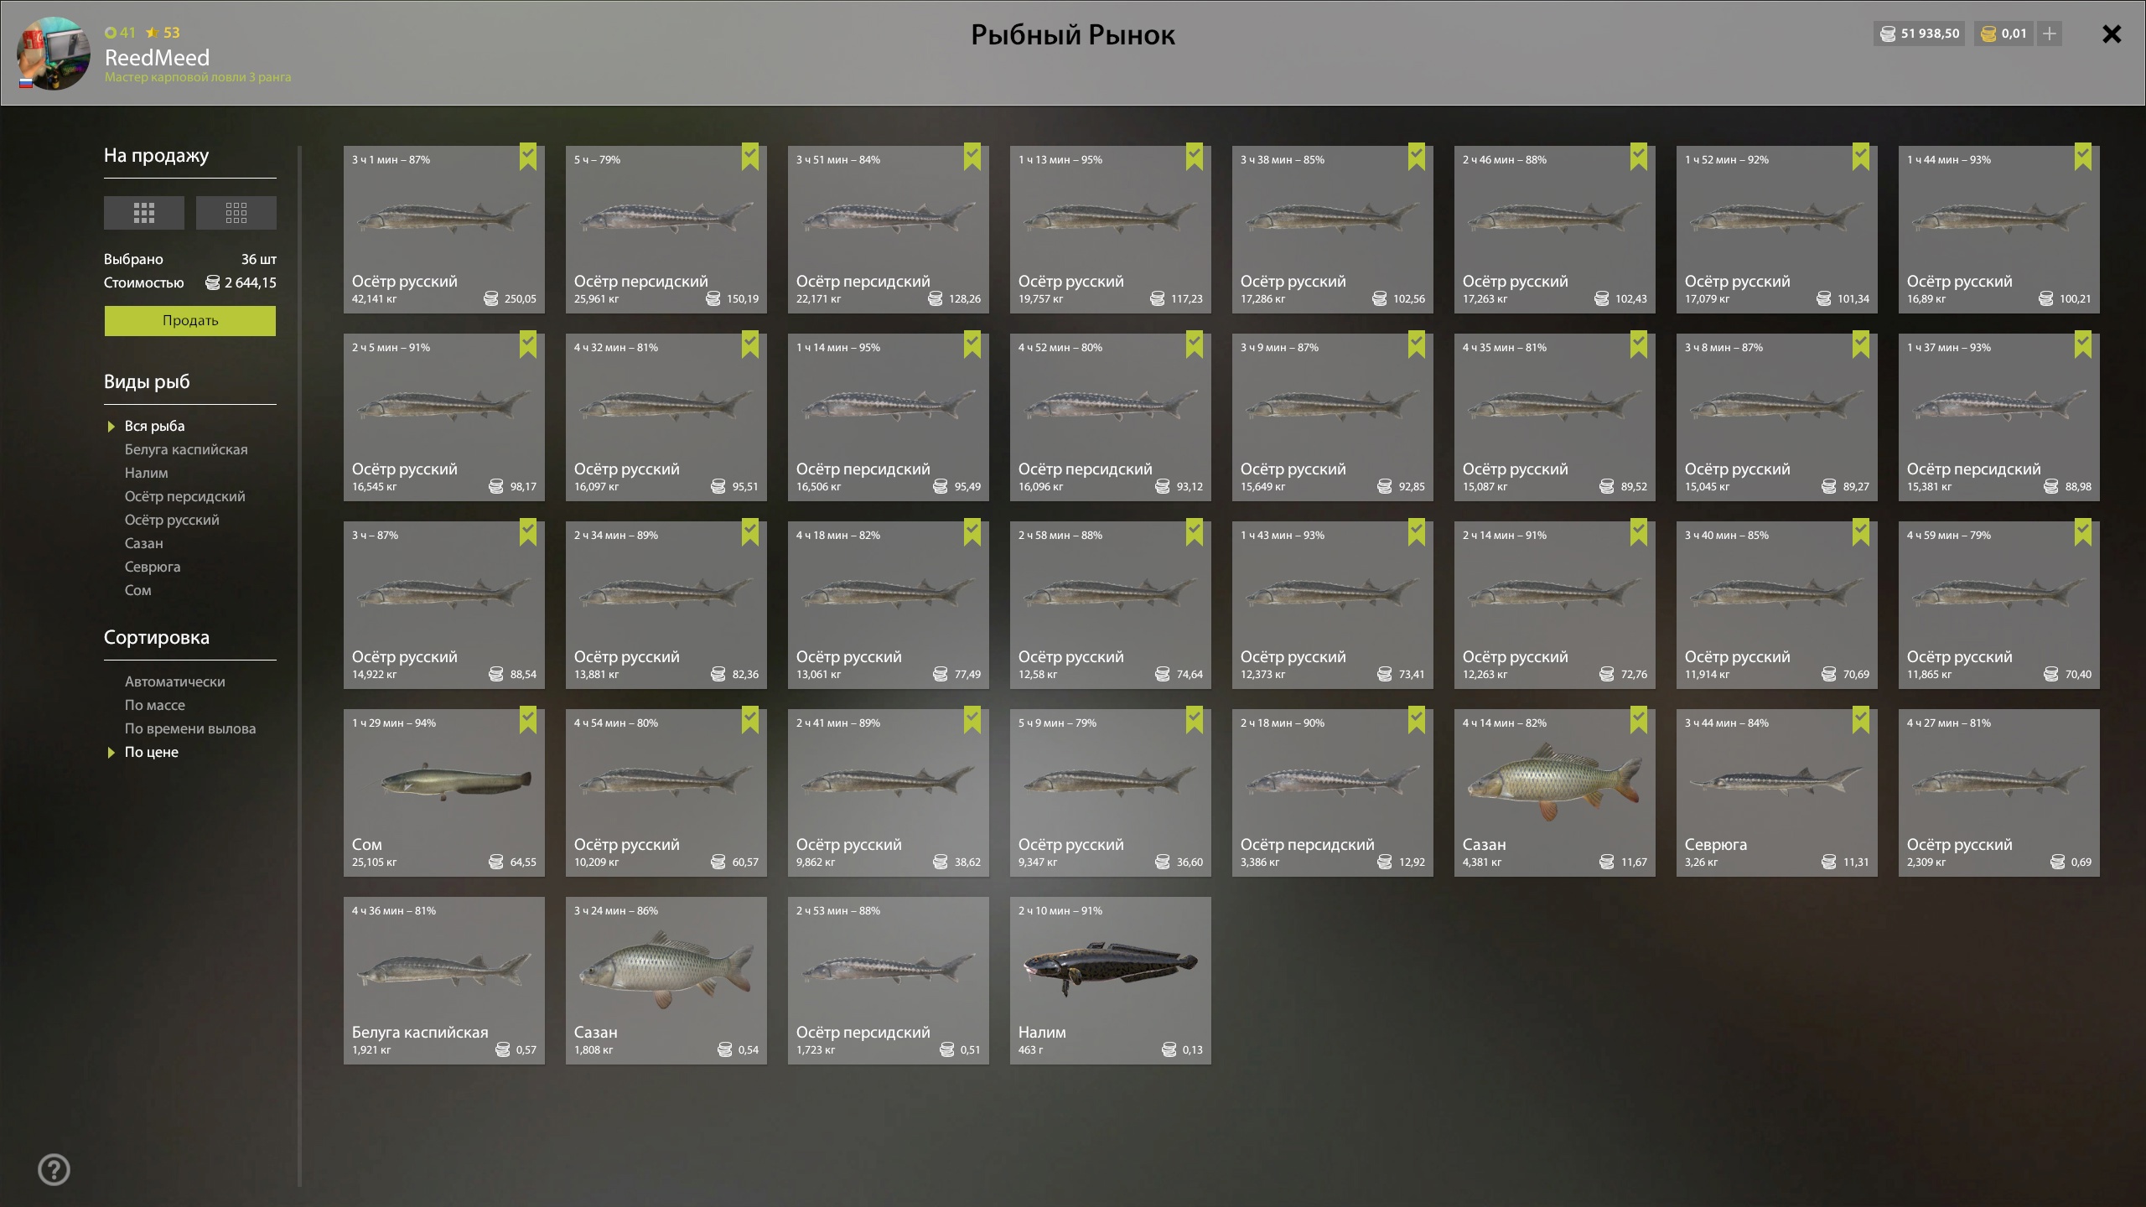This screenshot has height=1207, width=2146.
Task: Uncheck the Сом 25,105 kg selection mark
Action: point(528,720)
